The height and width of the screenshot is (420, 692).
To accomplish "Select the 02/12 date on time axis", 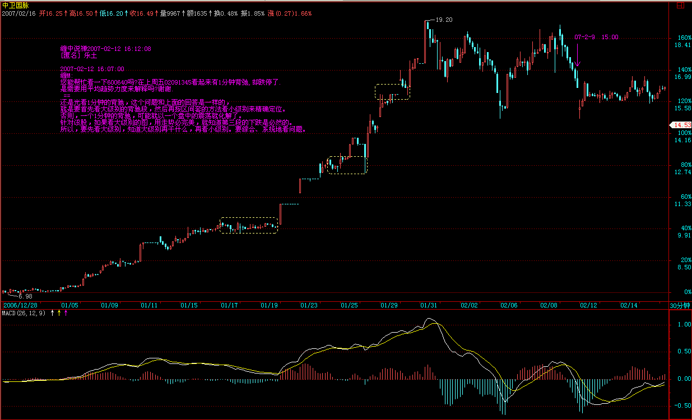I will (x=589, y=305).
